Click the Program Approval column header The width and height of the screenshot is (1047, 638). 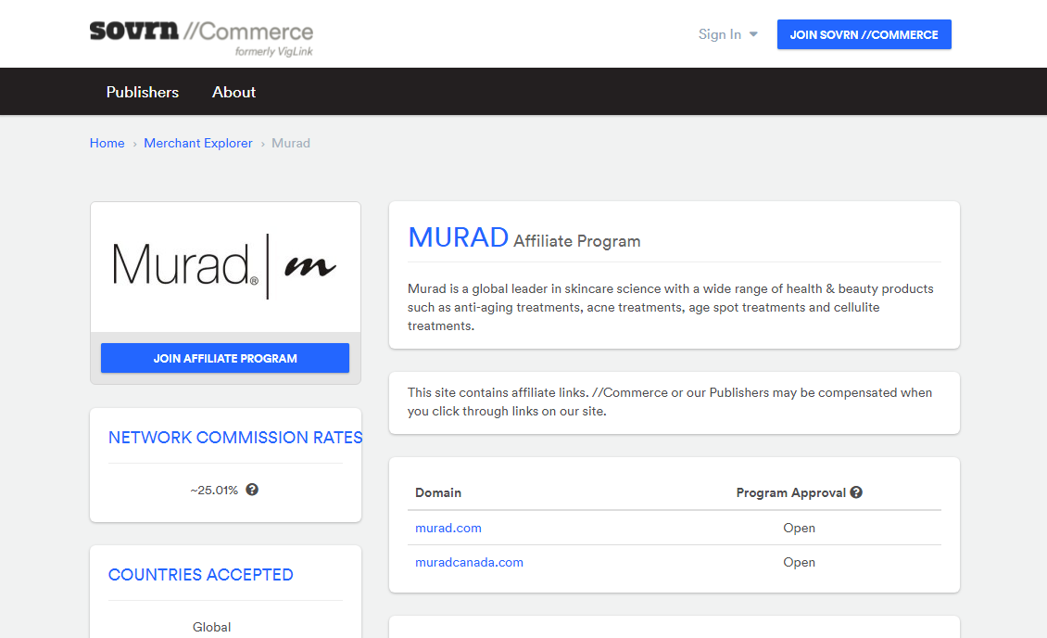point(790,492)
